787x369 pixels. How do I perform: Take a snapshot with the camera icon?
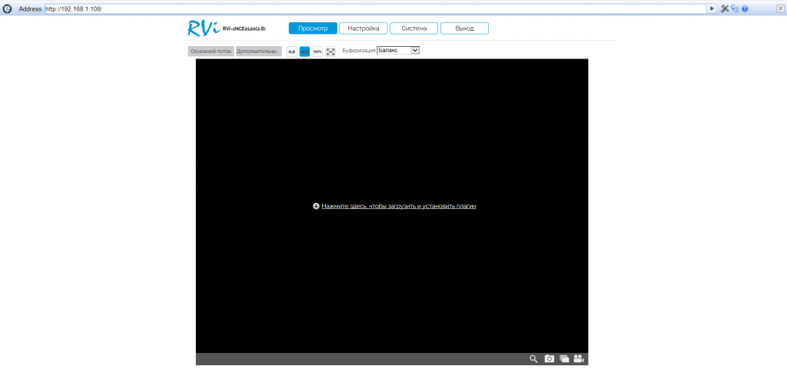(x=550, y=359)
